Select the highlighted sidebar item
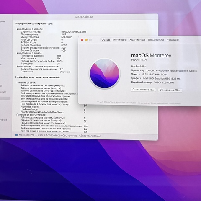 pyautogui.click(x=5, y=98)
